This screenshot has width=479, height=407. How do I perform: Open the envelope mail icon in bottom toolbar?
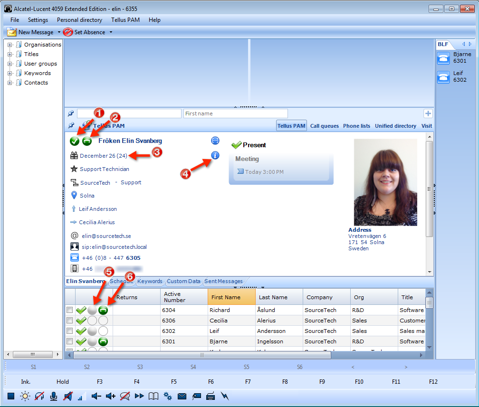tap(182, 396)
